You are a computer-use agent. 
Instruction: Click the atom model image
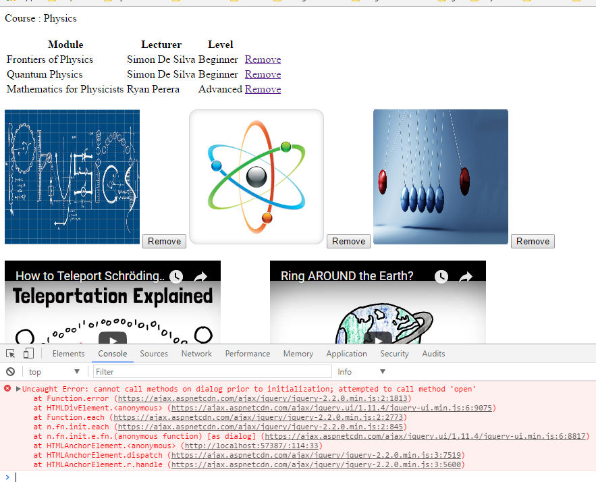[x=256, y=177]
